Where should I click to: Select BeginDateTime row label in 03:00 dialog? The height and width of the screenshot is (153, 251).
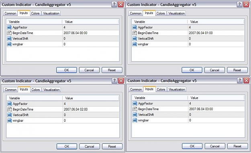tap(148, 109)
